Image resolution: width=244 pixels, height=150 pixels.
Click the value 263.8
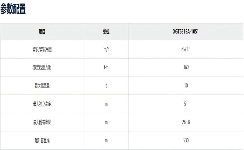point(186,122)
